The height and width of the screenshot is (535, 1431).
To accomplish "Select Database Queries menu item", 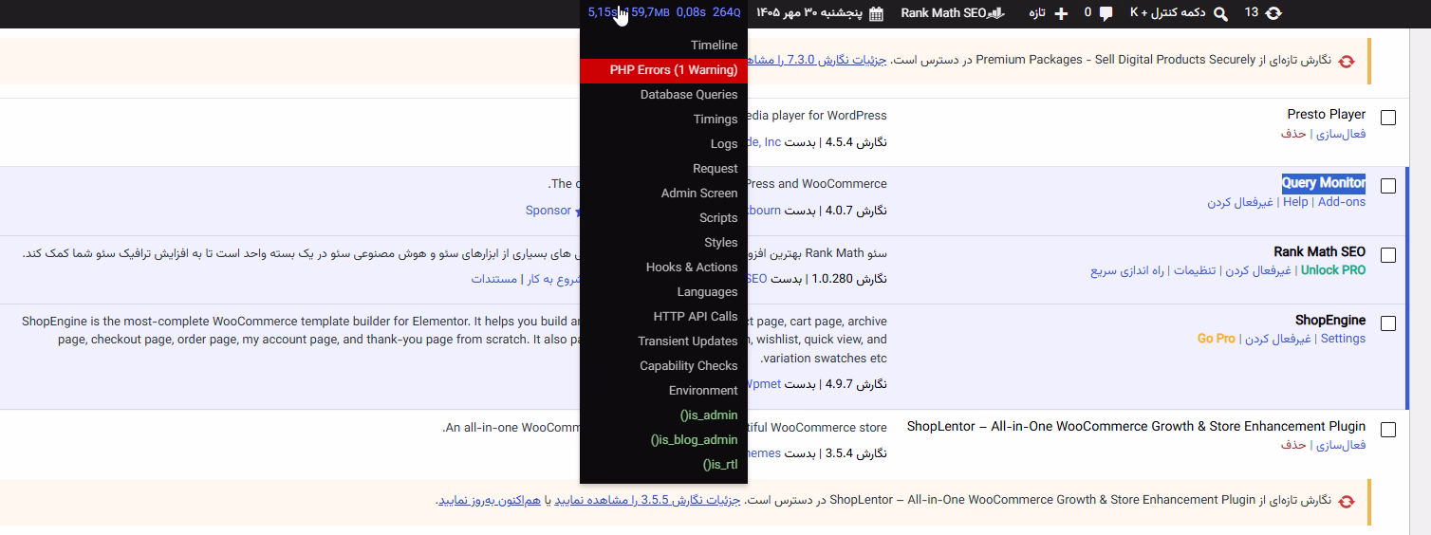I will 663,94.
